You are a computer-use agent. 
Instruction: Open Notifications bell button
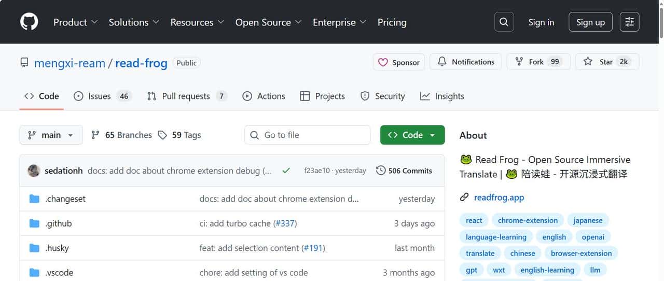tap(466, 62)
